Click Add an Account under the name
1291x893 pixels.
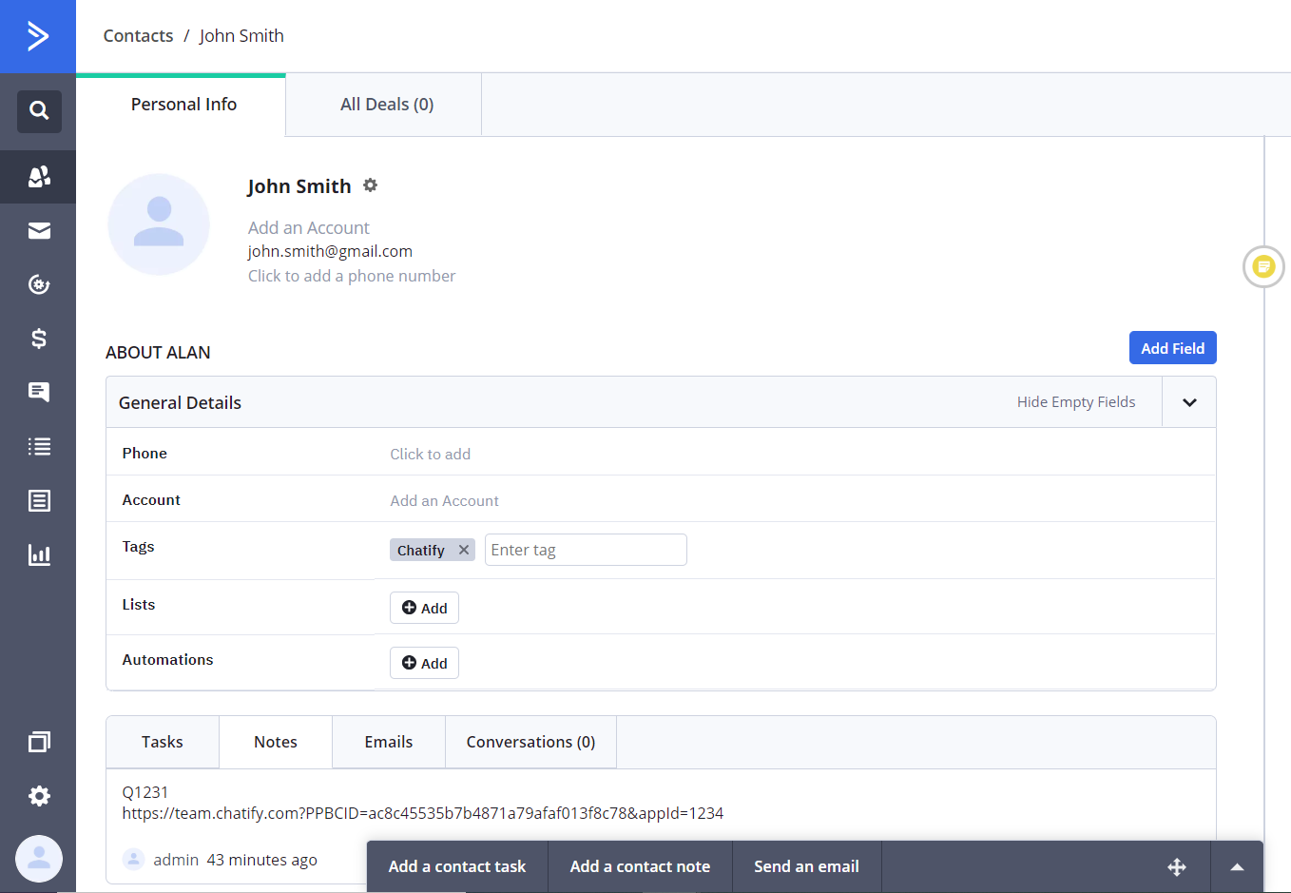point(309,228)
